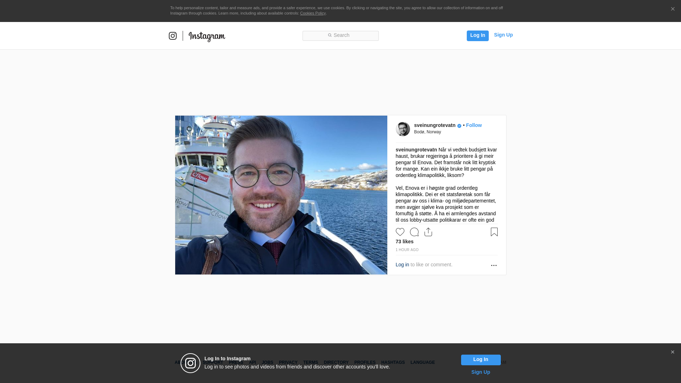Click Log In button in bottom banner
The image size is (681, 383).
pos(481,360)
